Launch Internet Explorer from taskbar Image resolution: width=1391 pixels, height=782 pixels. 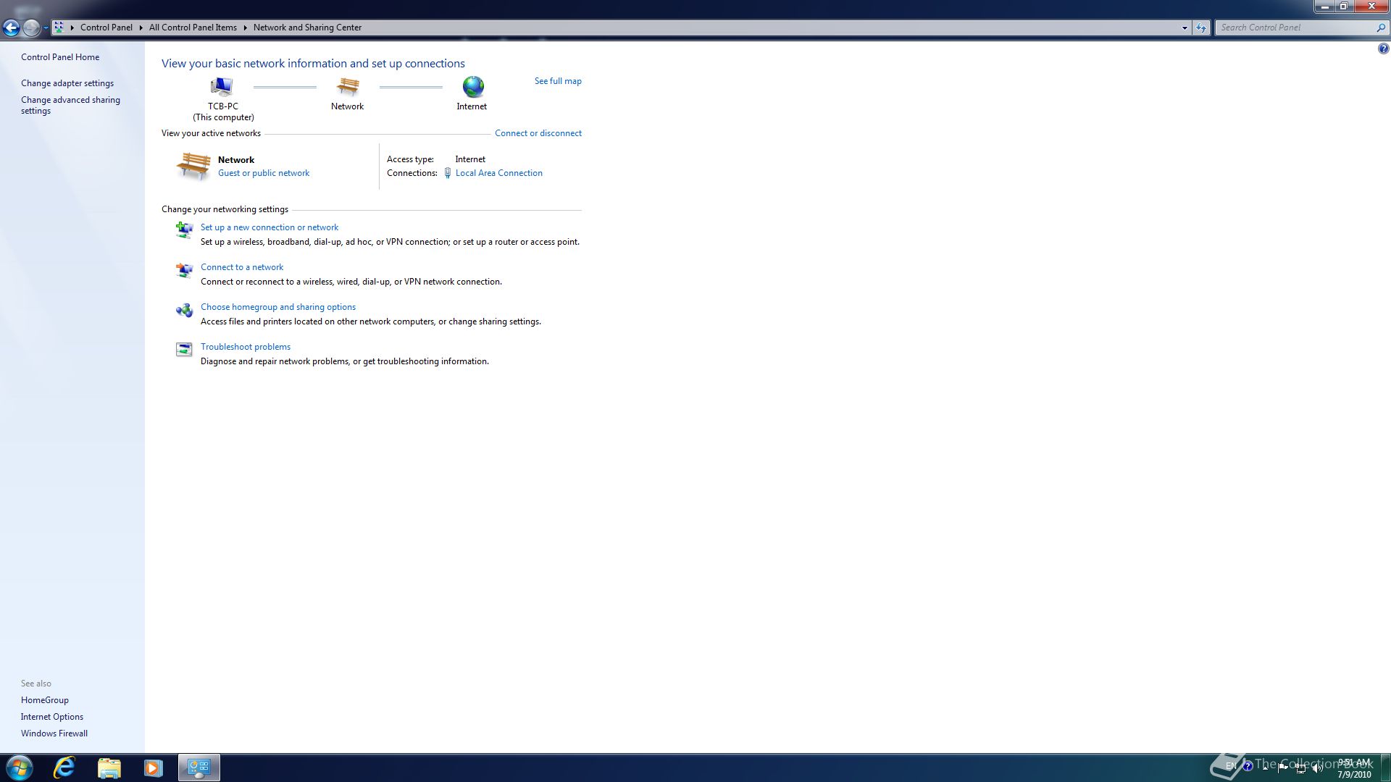click(x=64, y=768)
